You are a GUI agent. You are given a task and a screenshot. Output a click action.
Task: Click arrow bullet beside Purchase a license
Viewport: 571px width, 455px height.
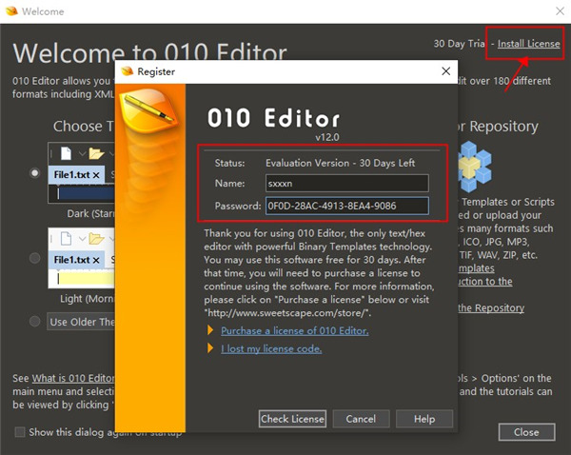click(x=210, y=330)
